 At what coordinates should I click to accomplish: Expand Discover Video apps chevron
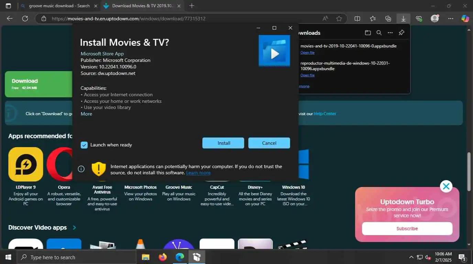coord(74,228)
